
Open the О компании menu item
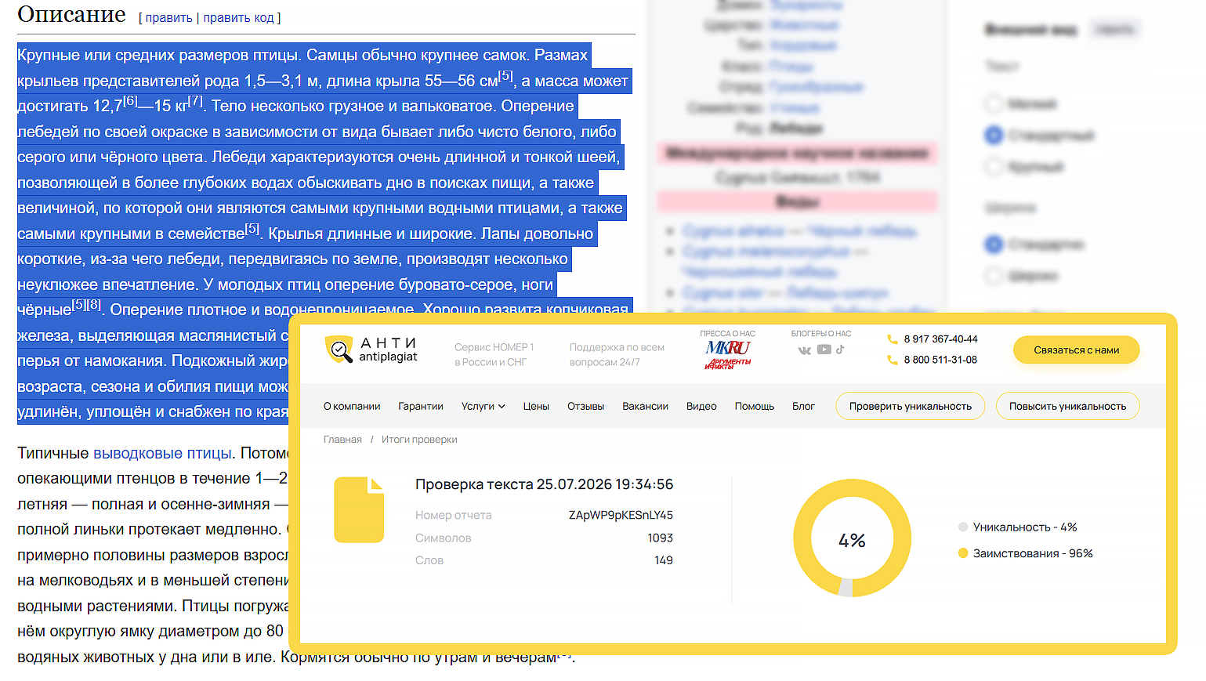352,406
